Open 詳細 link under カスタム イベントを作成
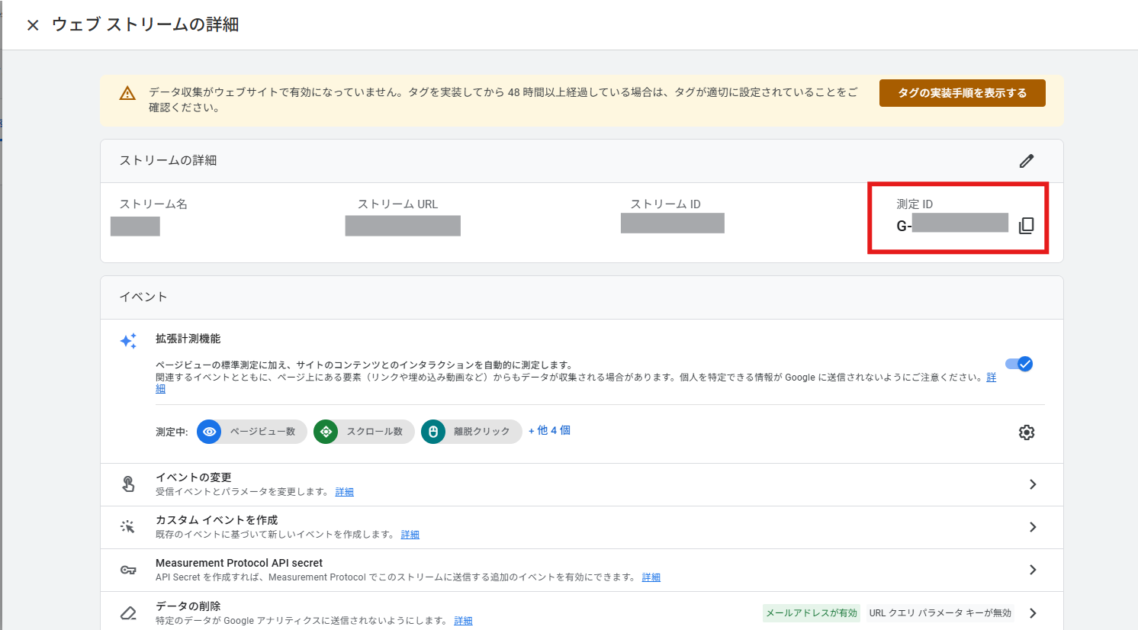 [410, 535]
